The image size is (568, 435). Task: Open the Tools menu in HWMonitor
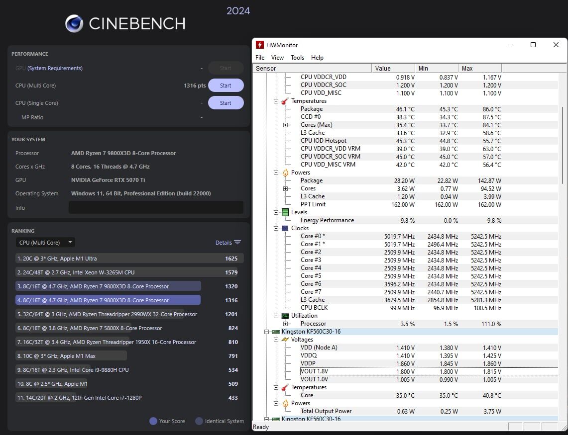click(x=297, y=58)
